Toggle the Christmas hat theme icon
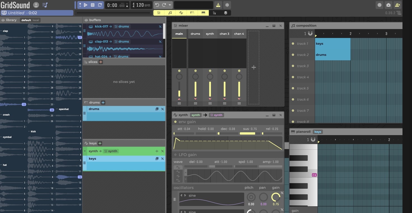Screen dimensions: 412x213 [x=397, y=5]
